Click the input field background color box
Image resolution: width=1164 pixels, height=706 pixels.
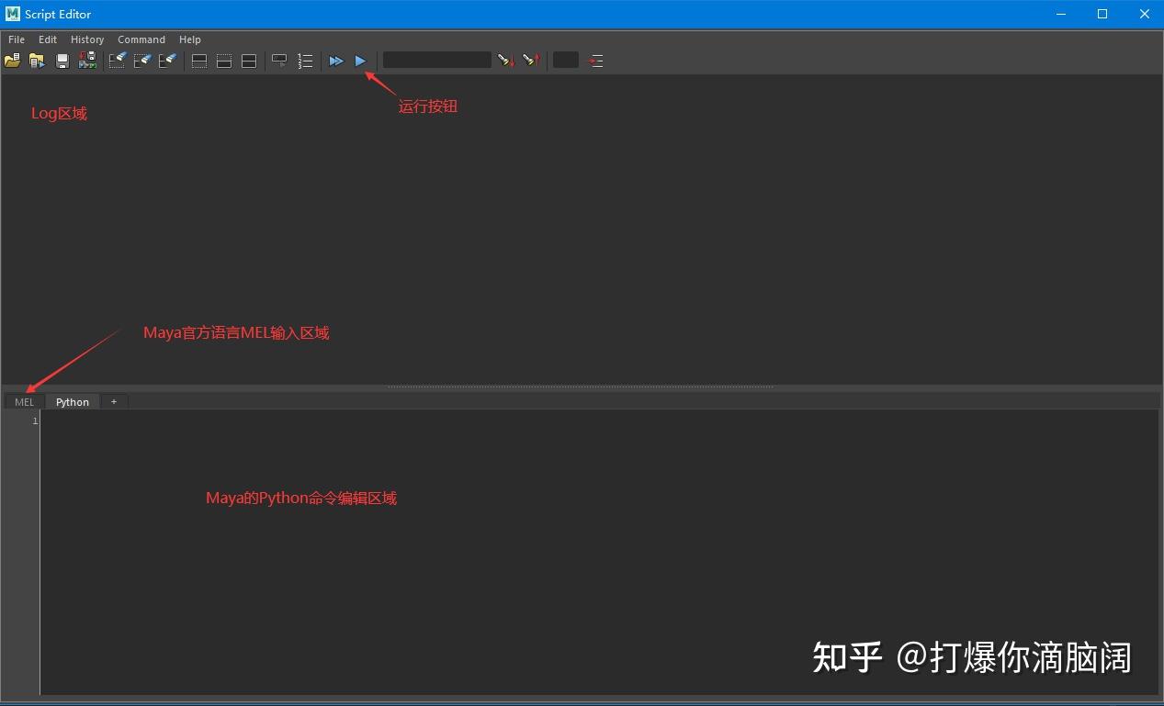coord(565,60)
